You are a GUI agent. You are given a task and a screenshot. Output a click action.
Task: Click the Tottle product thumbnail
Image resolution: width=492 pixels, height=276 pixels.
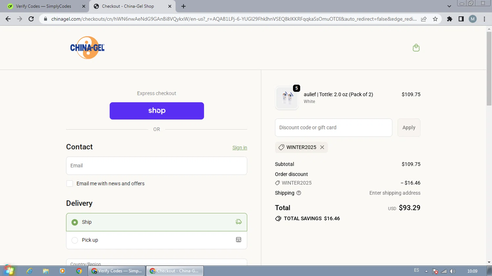tap(287, 98)
